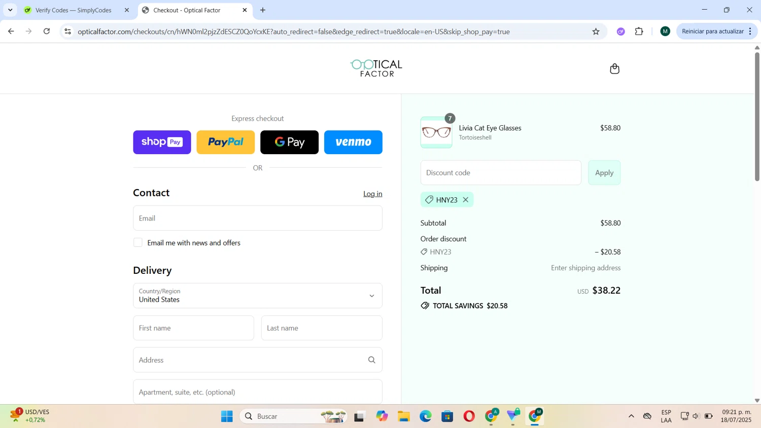The height and width of the screenshot is (428, 761).
Task: Focus the Address input field
Action: (x=258, y=360)
